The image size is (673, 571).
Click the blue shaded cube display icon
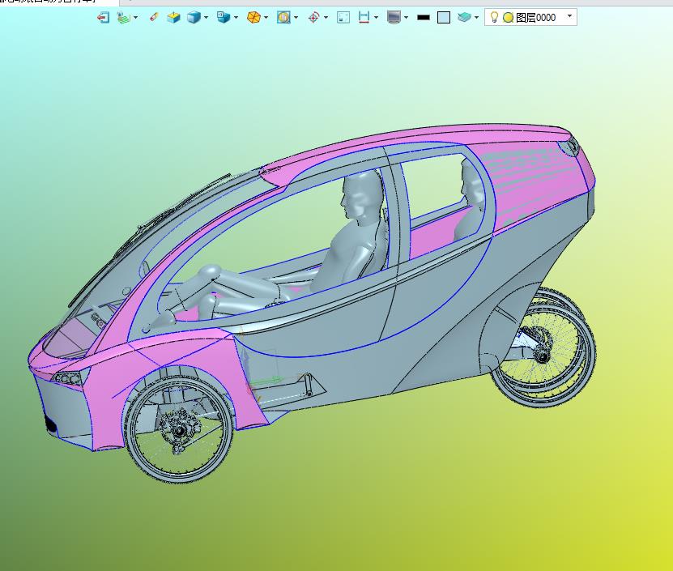pyautogui.click(x=194, y=17)
